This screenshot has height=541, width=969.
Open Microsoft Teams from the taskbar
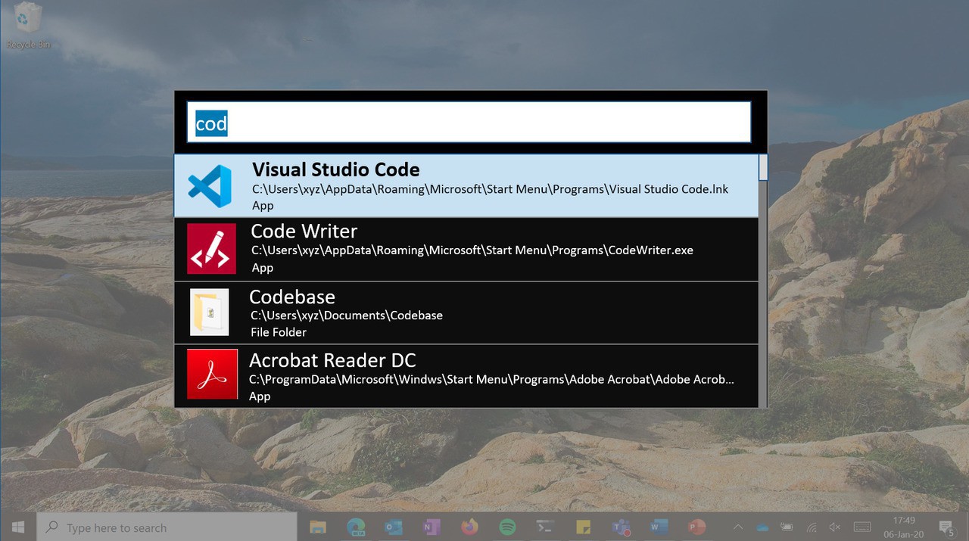click(621, 527)
